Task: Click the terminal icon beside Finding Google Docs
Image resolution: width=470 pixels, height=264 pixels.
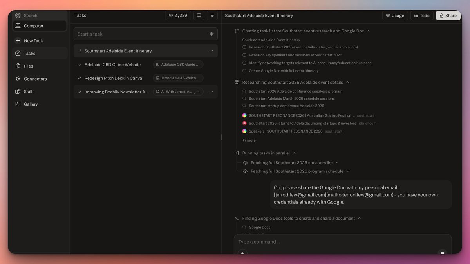Action: (x=237, y=219)
